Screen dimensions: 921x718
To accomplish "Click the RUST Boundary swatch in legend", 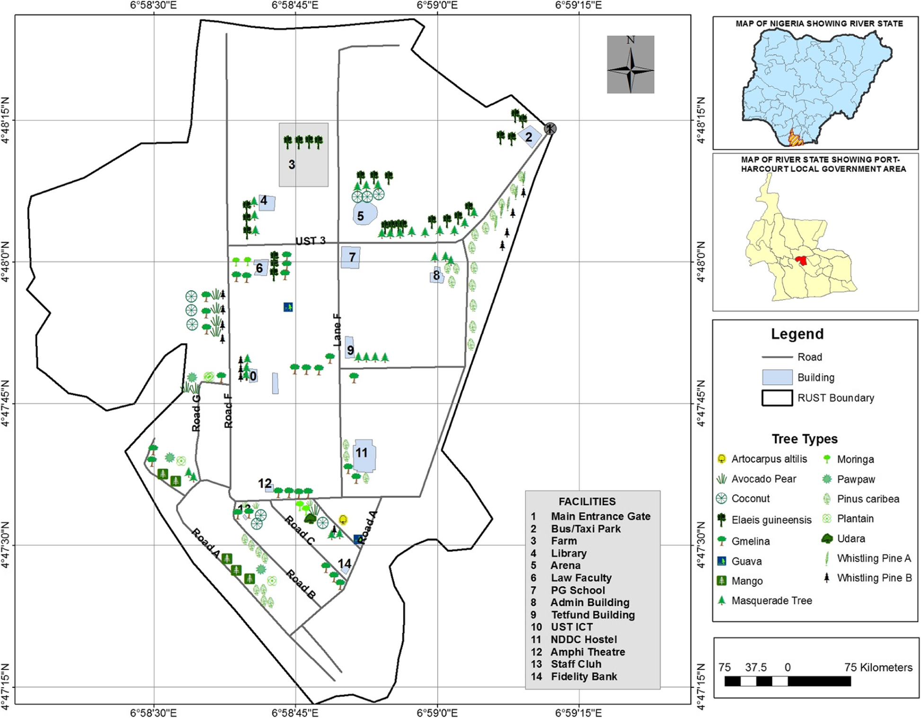I will 777,398.
